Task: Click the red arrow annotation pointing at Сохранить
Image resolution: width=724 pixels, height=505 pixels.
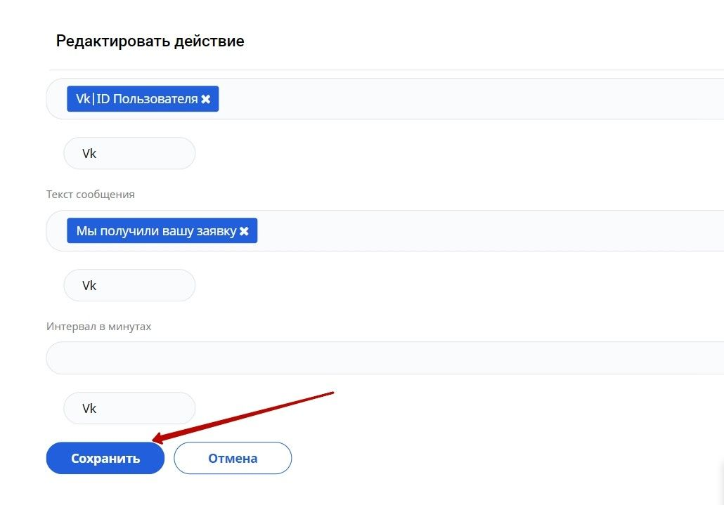Action: (246, 417)
